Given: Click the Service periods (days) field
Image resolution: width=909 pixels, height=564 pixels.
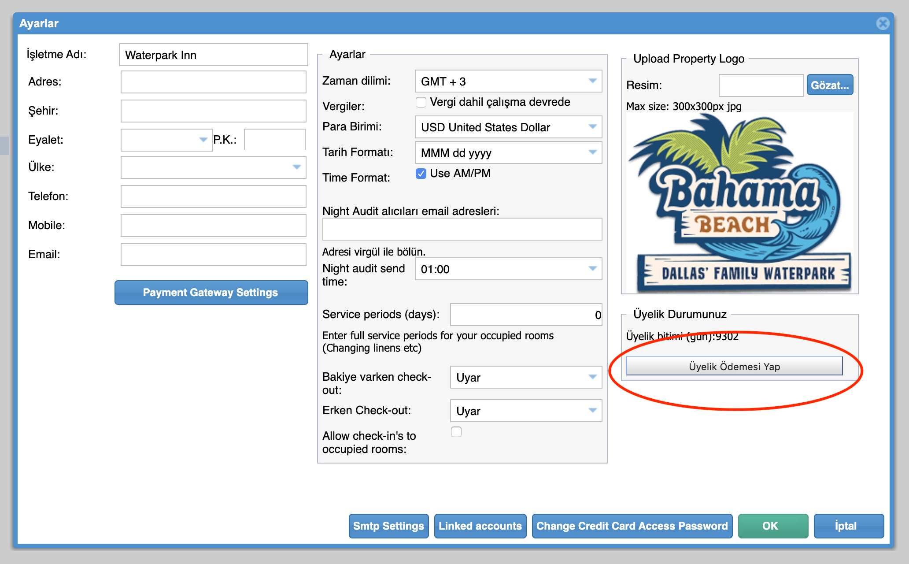Looking at the screenshot, I should tap(526, 315).
